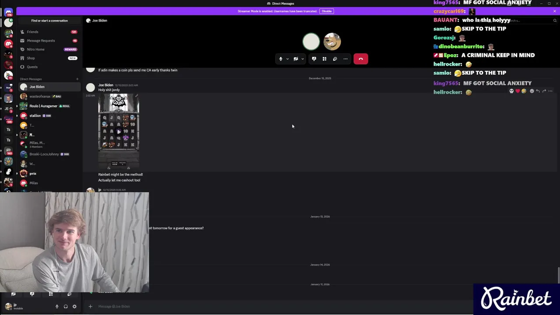Viewport: 560px width, 315px height.
Task: Open Milas direct message
Action: pyautogui.click(x=49, y=183)
